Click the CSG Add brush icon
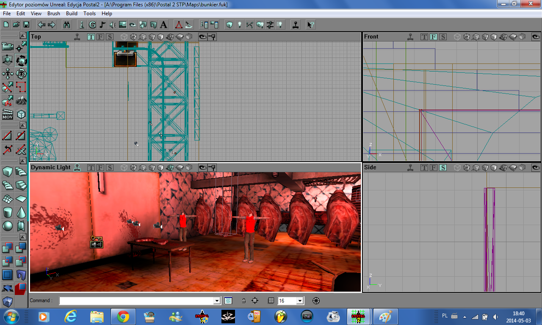This screenshot has height=325, width=542. (7, 248)
